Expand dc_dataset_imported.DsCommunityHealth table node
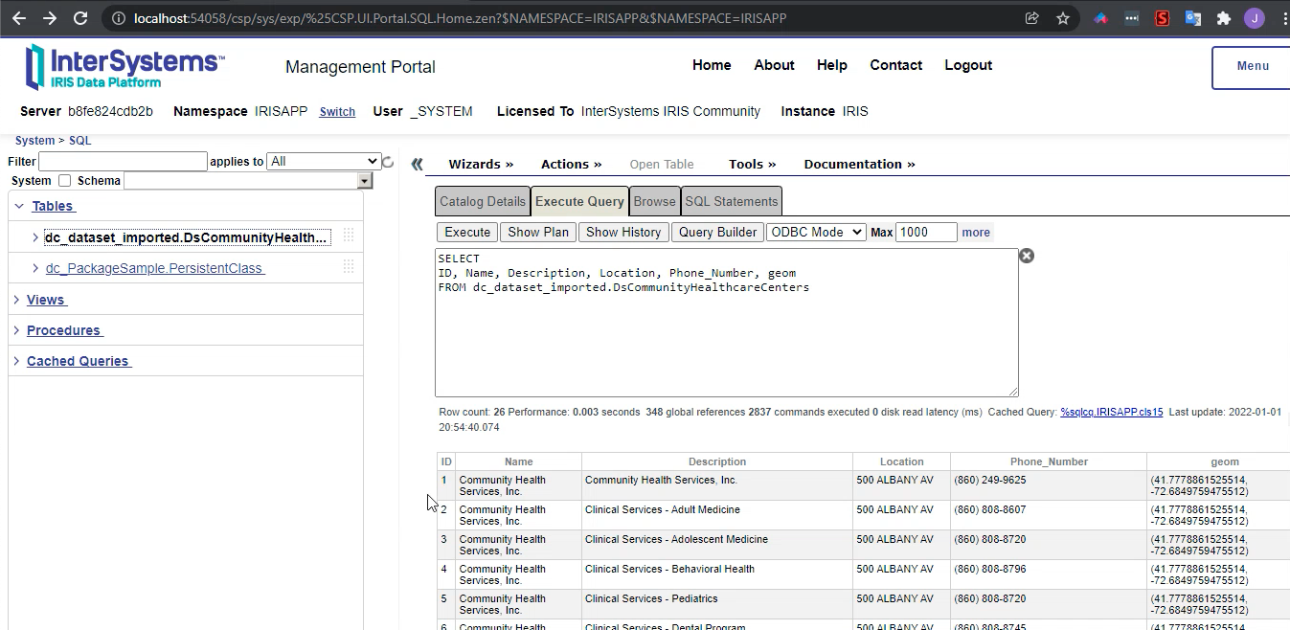This screenshot has width=1290, height=630. click(x=36, y=237)
